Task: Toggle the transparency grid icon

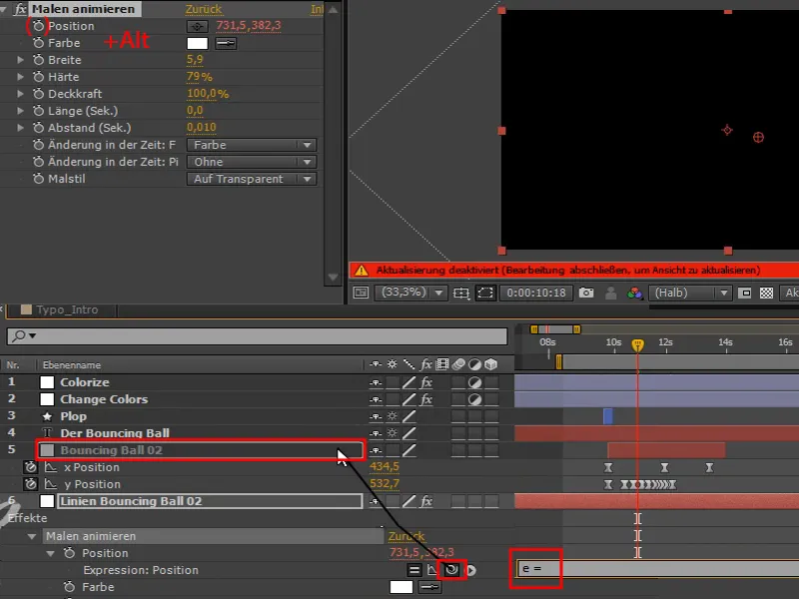Action: (766, 293)
